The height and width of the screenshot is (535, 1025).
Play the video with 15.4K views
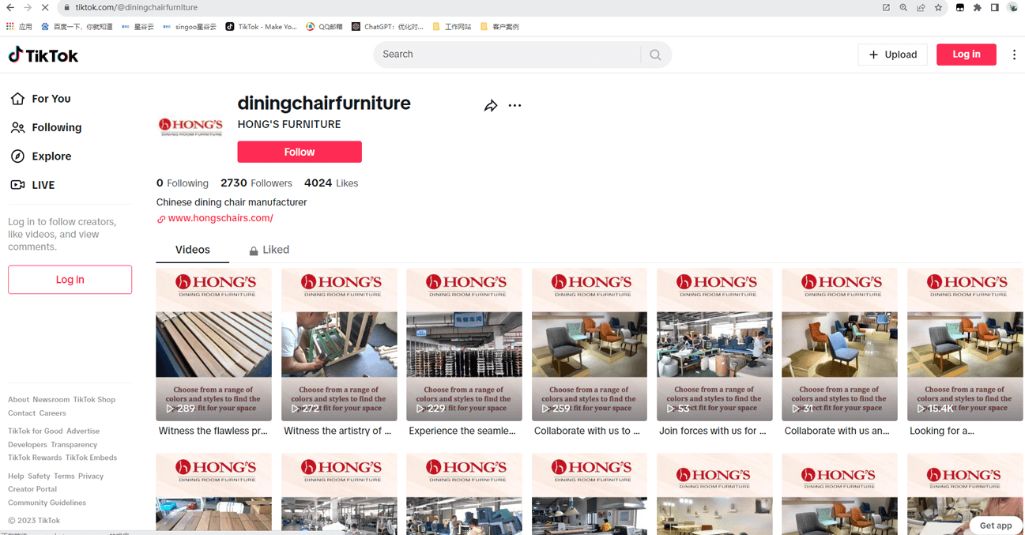[x=964, y=345]
